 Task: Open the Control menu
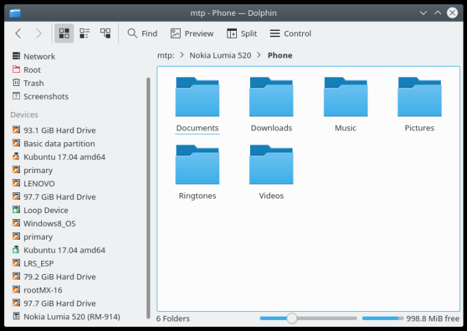[x=291, y=33]
